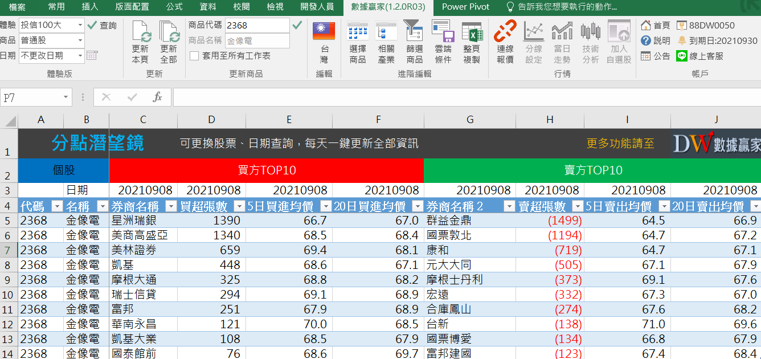This screenshot has width=761, height=359.
Task: Open 選擇商品 calendar grid icon
Action: pos(358,31)
